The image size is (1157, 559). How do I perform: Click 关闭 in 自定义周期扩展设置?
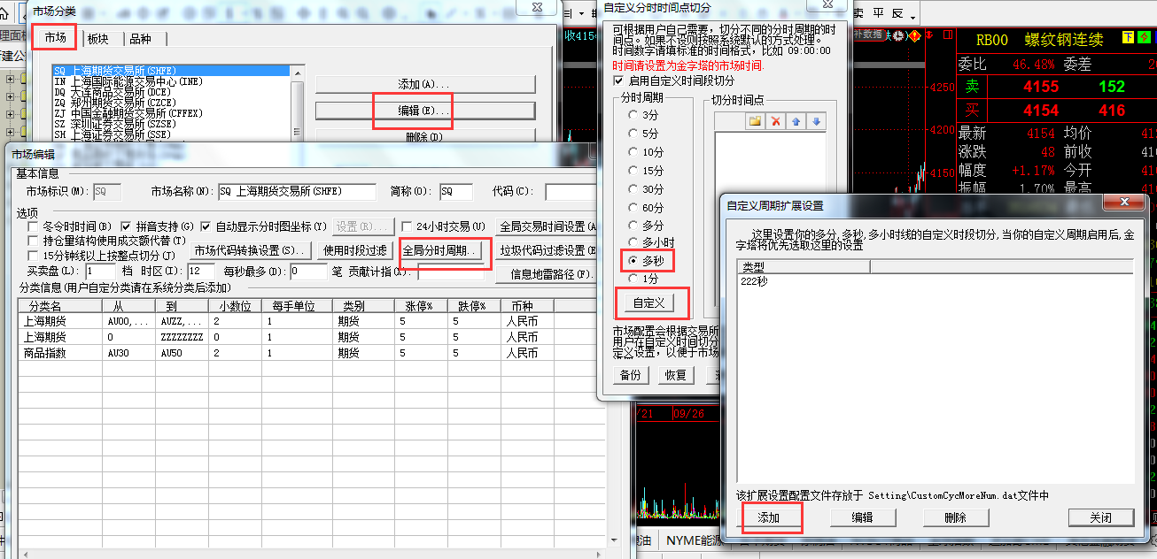1100,517
